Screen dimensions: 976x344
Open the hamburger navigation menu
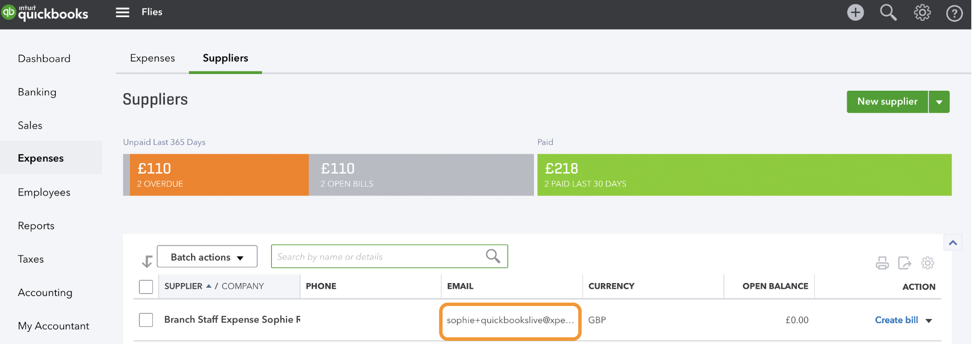tap(123, 13)
